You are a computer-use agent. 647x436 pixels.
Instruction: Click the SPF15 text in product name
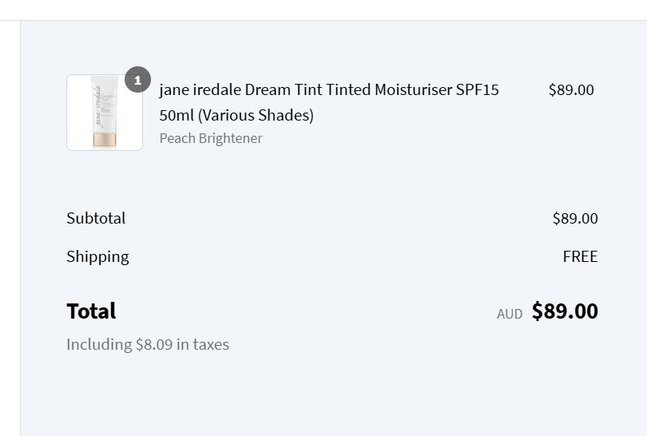[478, 89]
